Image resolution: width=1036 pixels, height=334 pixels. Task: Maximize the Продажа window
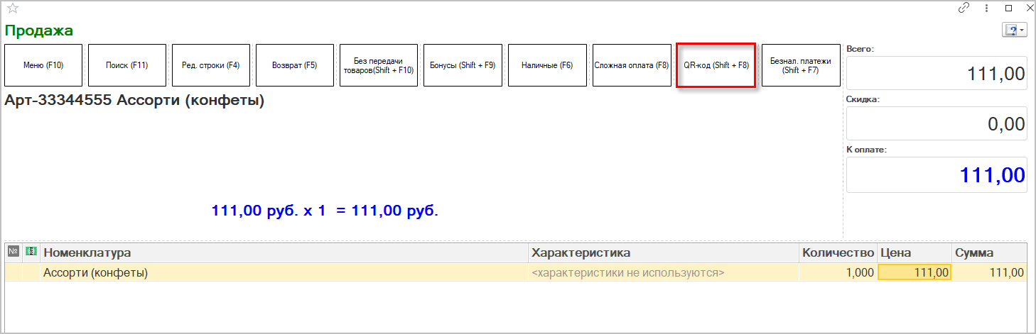[x=1008, y=9]
